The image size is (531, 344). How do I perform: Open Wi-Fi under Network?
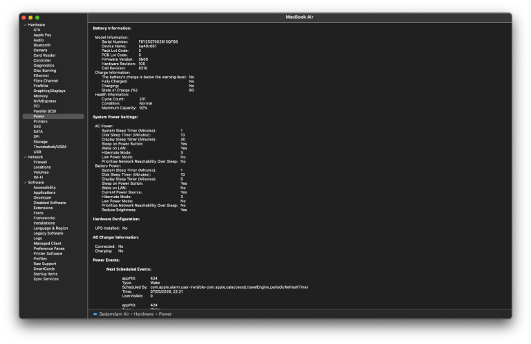(38, 177)
